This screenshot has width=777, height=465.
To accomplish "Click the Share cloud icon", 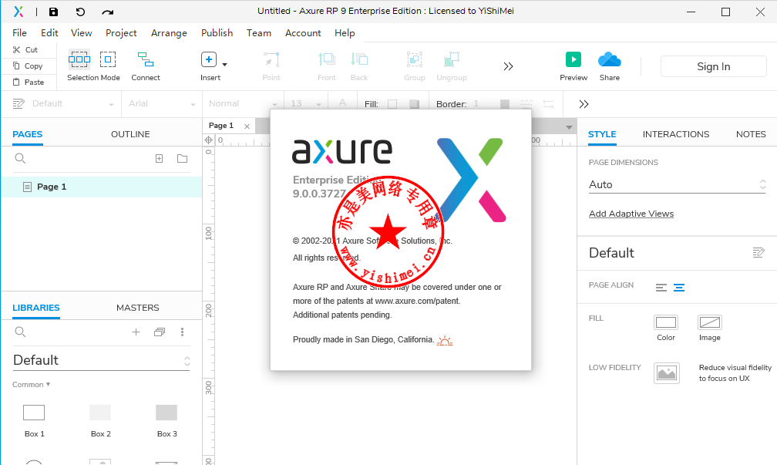I will (610, 59).
